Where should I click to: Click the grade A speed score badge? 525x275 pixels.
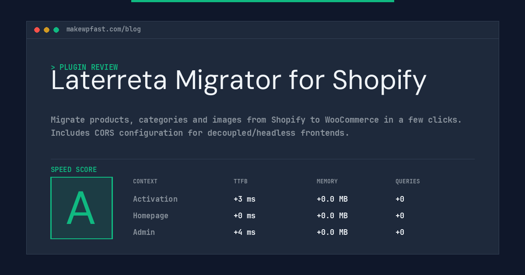point(81,208)
